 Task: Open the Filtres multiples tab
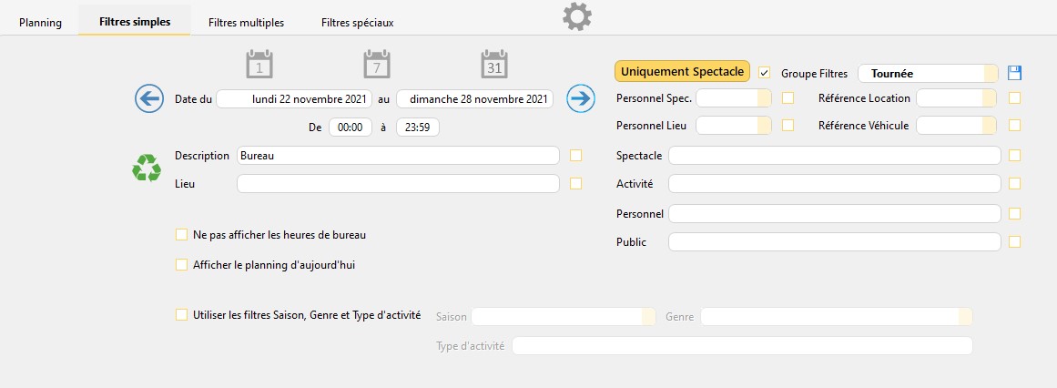[x=246, y=22]
